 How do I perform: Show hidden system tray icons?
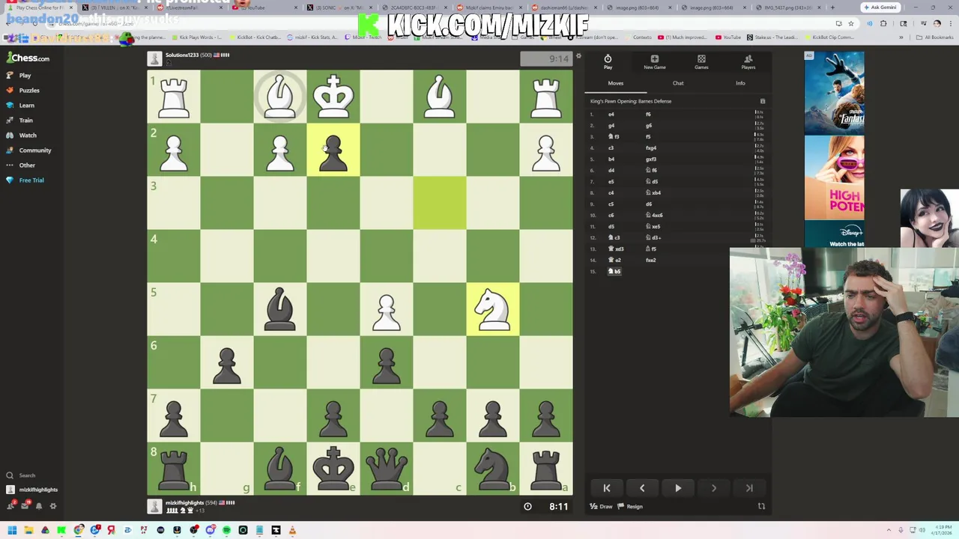pyautogui.click(x=889, y=531)
